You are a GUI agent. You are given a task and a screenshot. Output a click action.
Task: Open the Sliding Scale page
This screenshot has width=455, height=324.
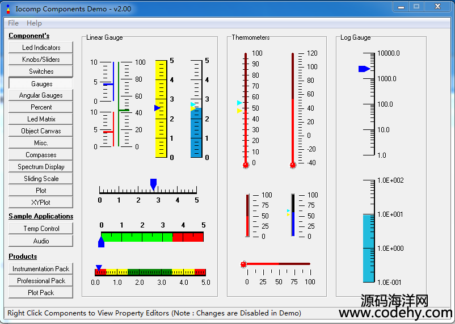point(41,179)
